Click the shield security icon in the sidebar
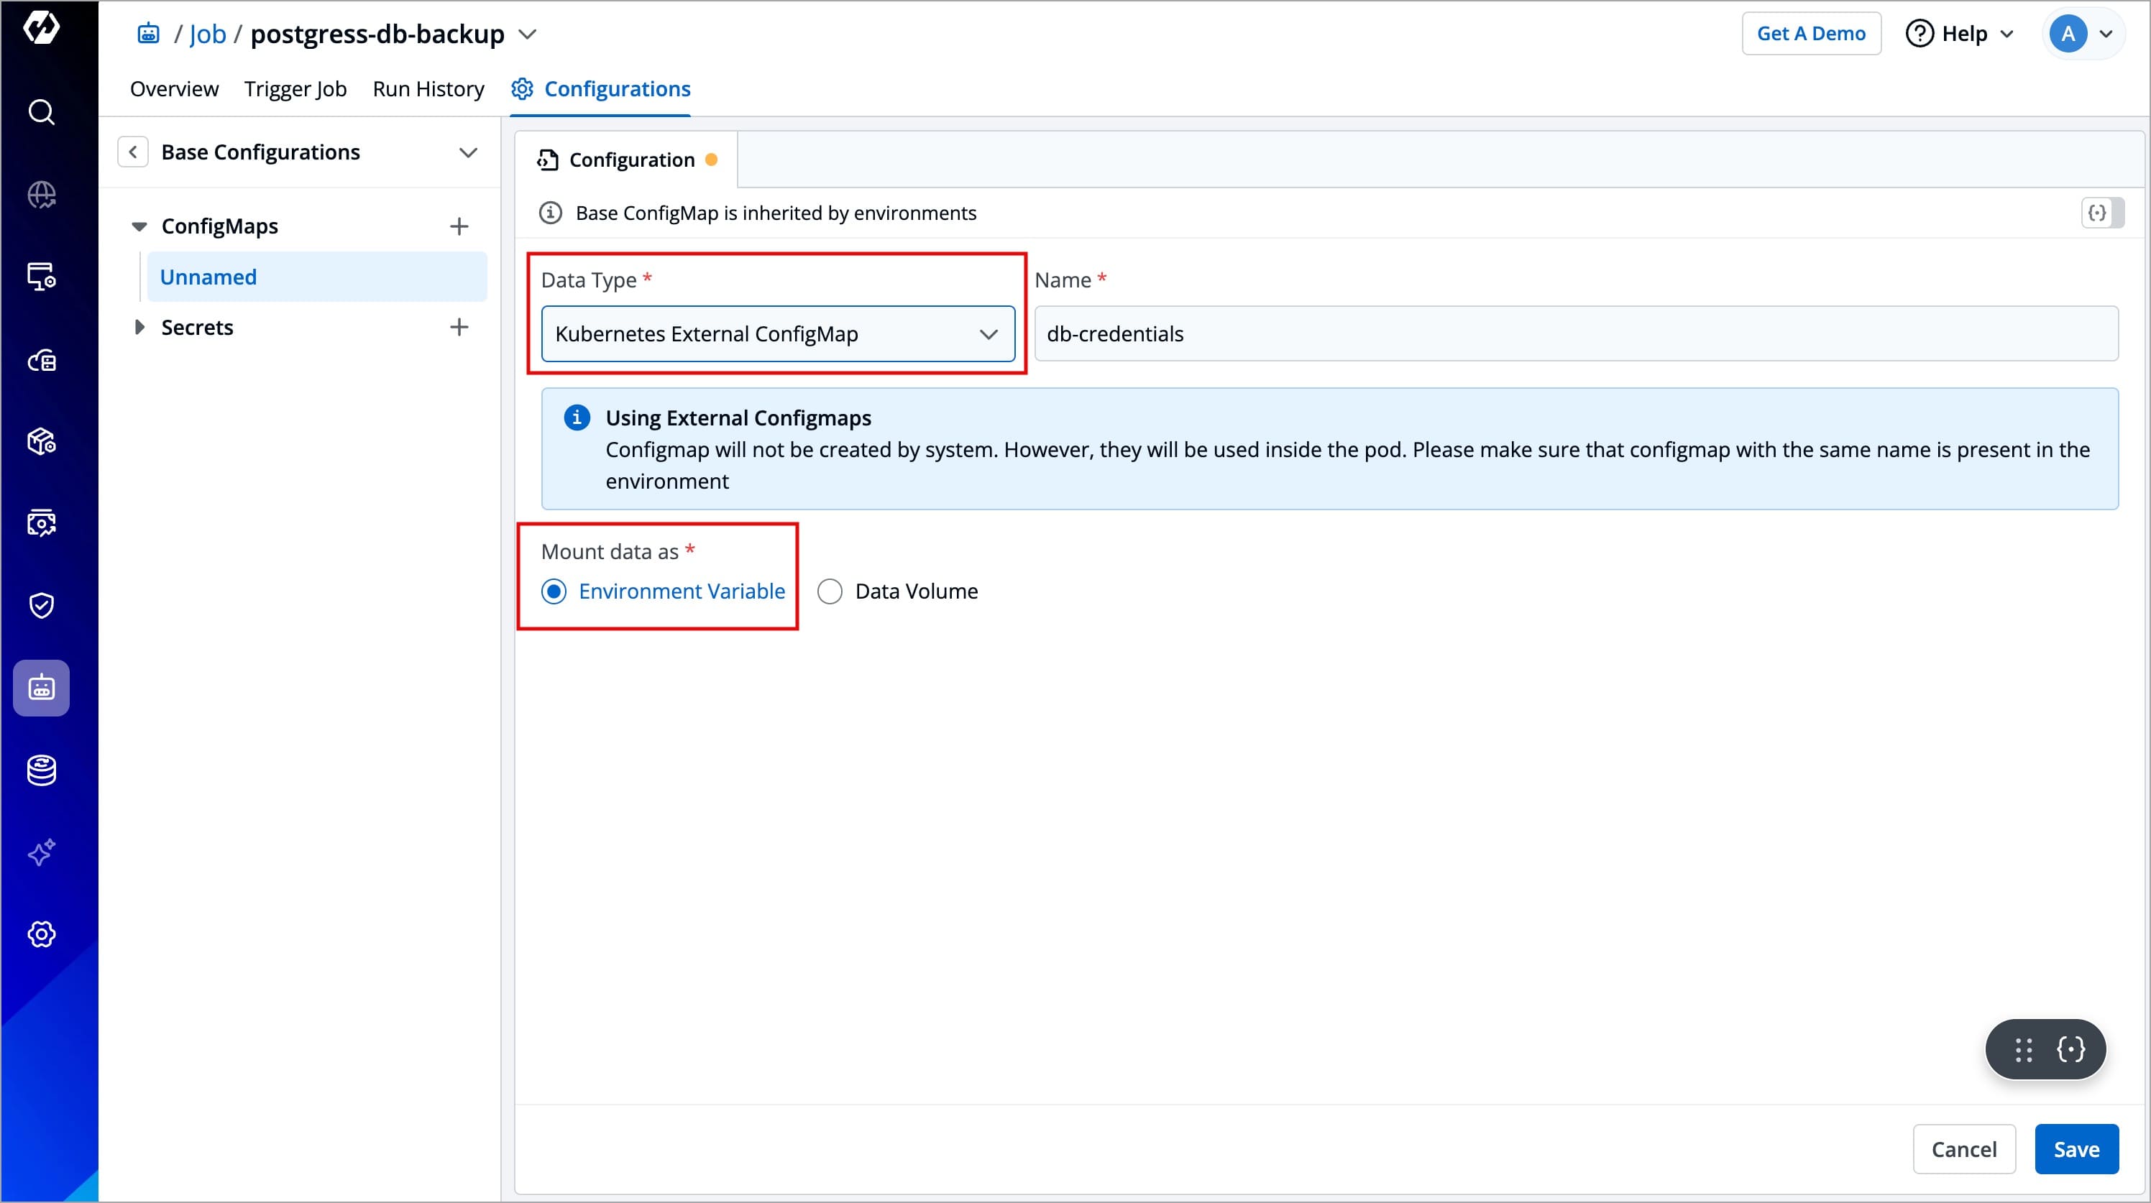Screen dimensions: 2151x1203 pyautogui.click(x=41, y=605)
